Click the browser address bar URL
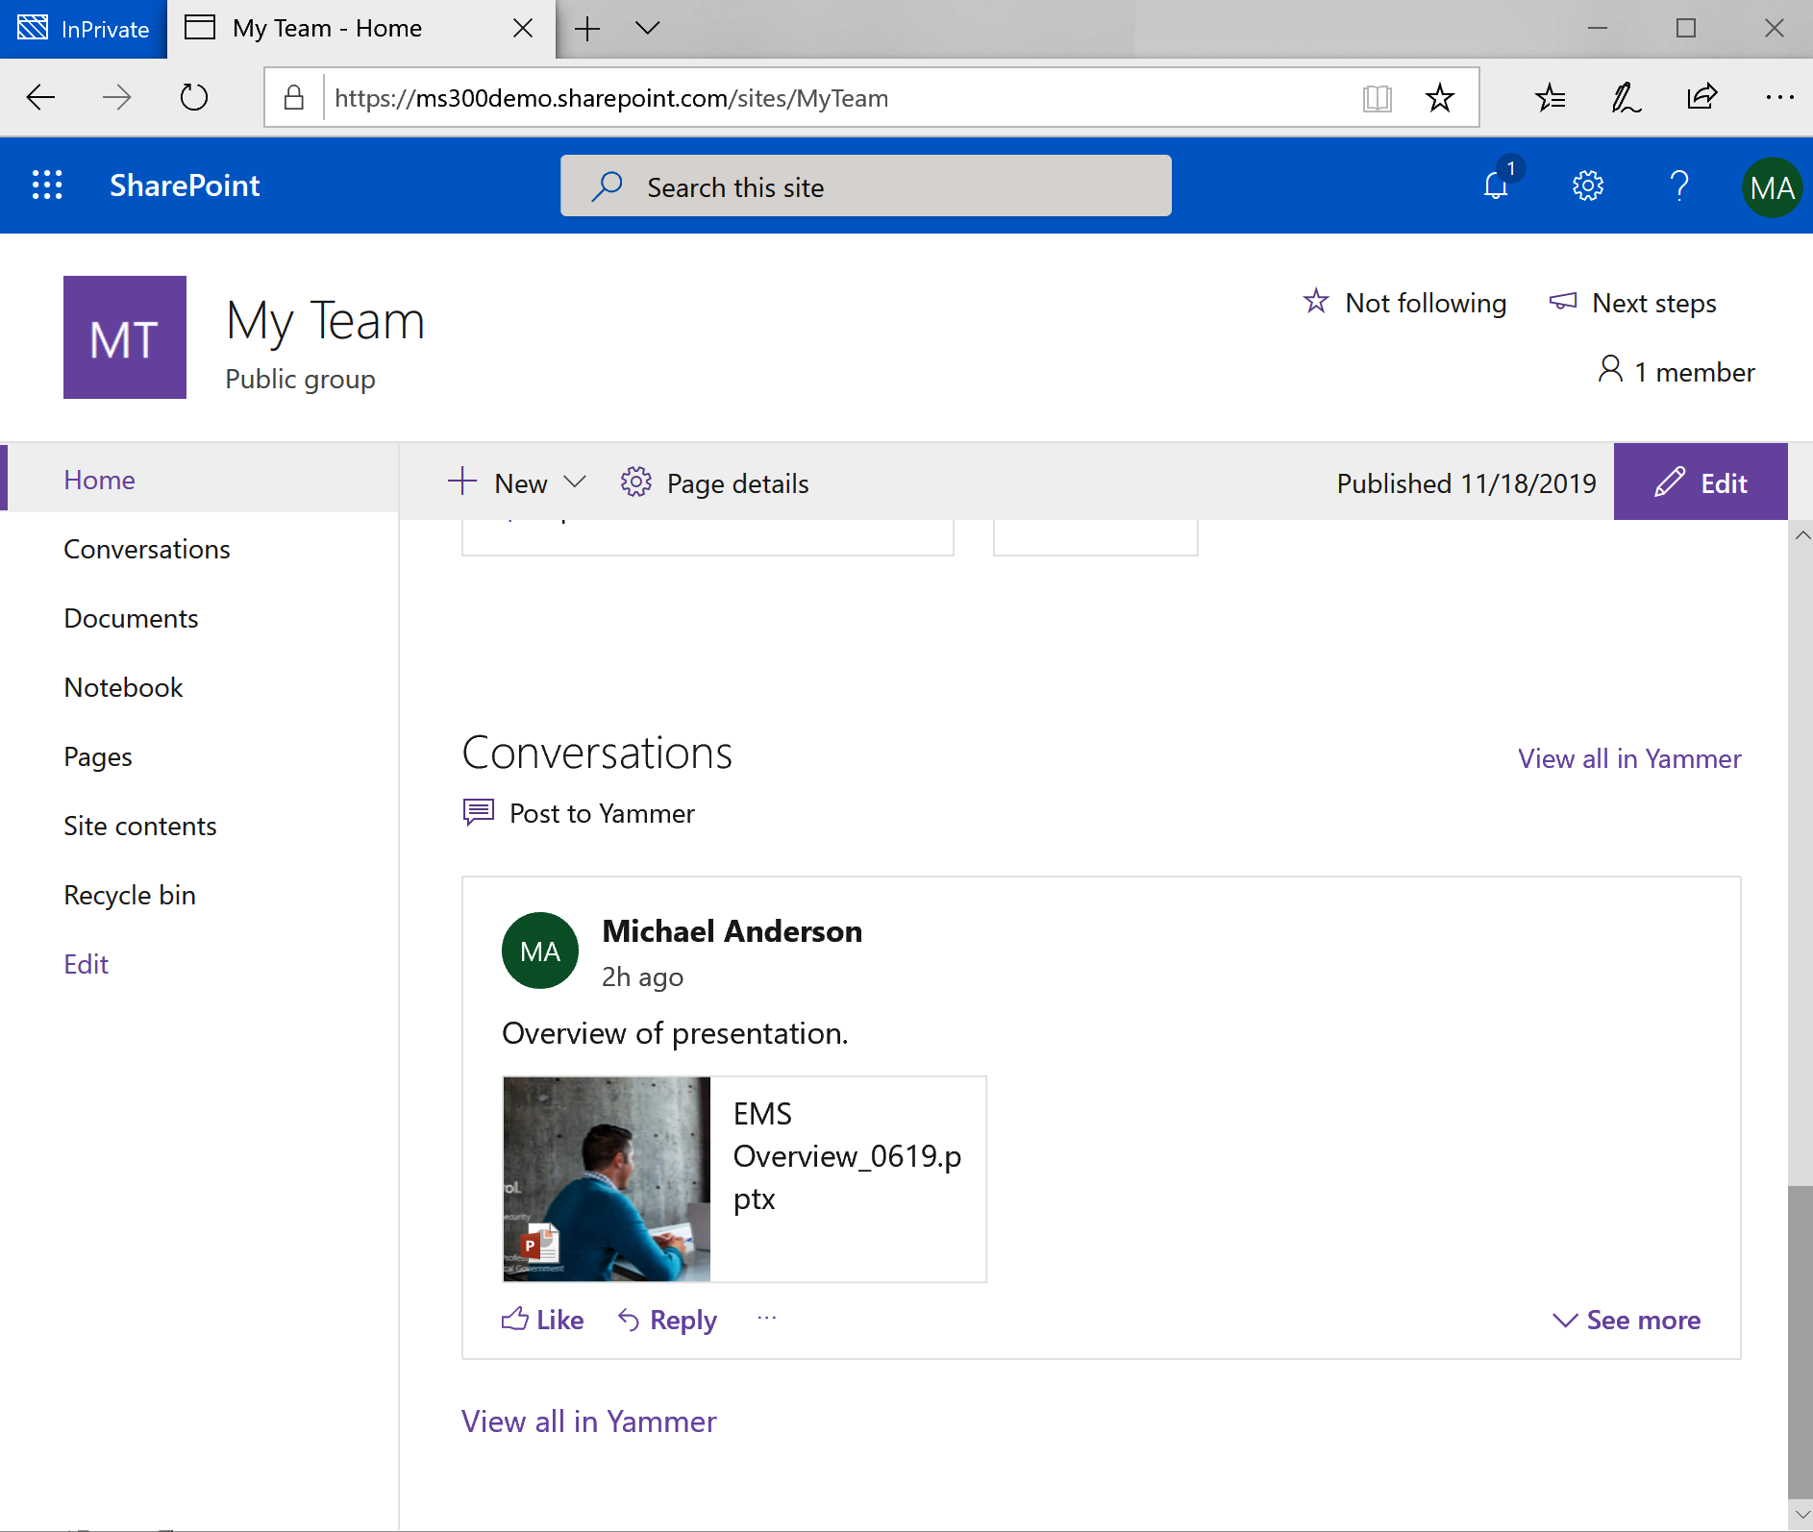1813x1532 pixels. tap(611, 98)
